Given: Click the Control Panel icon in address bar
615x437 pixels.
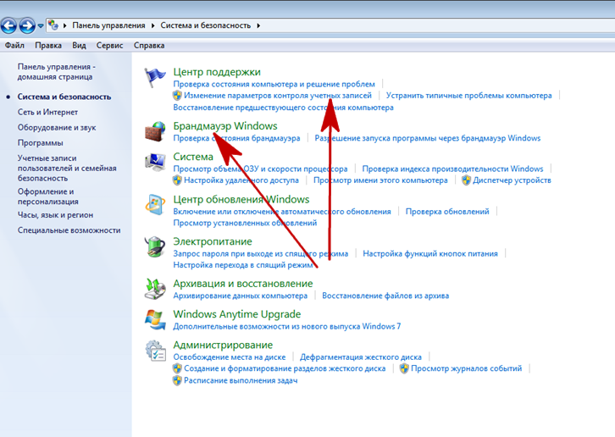Looking at the screenshot, I should click(53, 25).
